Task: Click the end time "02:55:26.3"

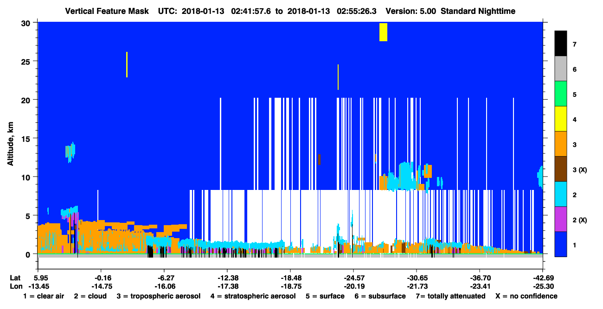Action: pos(357,11)
